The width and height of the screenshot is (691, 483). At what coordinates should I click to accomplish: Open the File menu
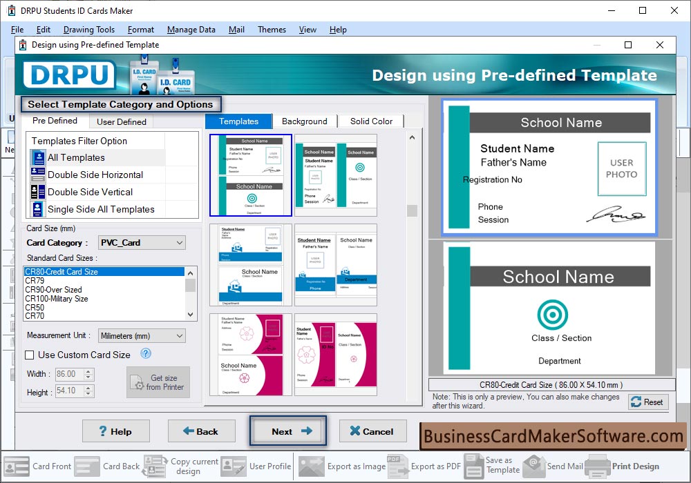tap(17, 30)
